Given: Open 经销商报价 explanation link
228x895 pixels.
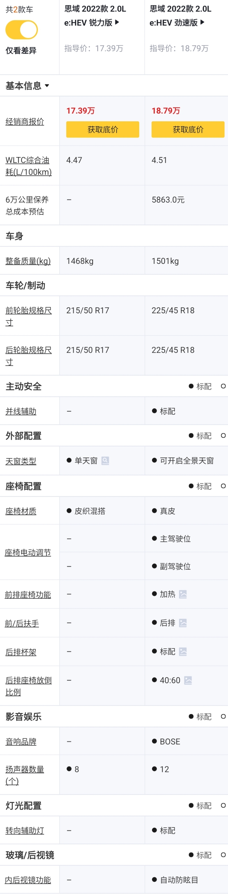Looking at the screenshot, I should (x=25, y=122).
